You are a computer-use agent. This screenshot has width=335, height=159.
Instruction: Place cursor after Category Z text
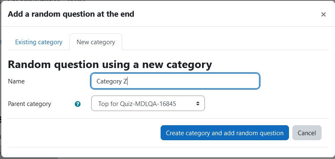click(x=127, y=81)
